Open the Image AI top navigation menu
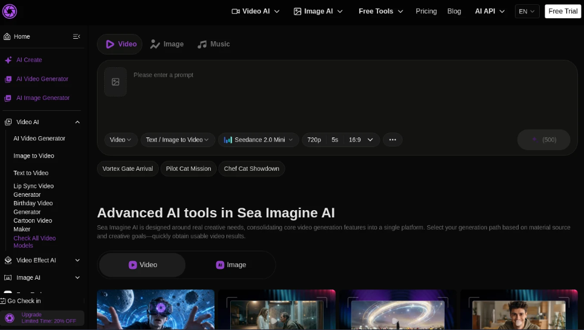 (318, 11)
